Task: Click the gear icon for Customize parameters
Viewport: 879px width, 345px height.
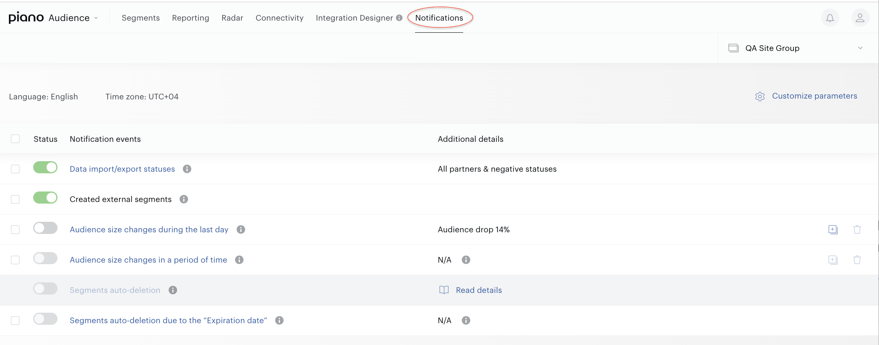Action: (x=760, y=97)
